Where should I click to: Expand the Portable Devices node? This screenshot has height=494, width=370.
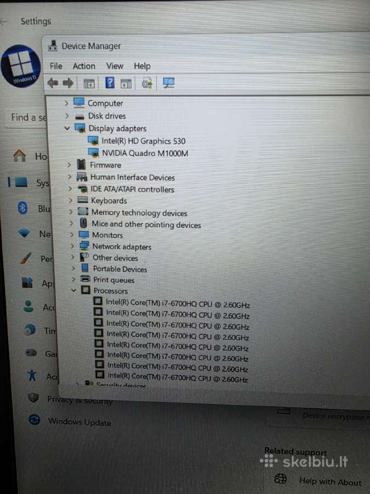[x=73, y=268]
